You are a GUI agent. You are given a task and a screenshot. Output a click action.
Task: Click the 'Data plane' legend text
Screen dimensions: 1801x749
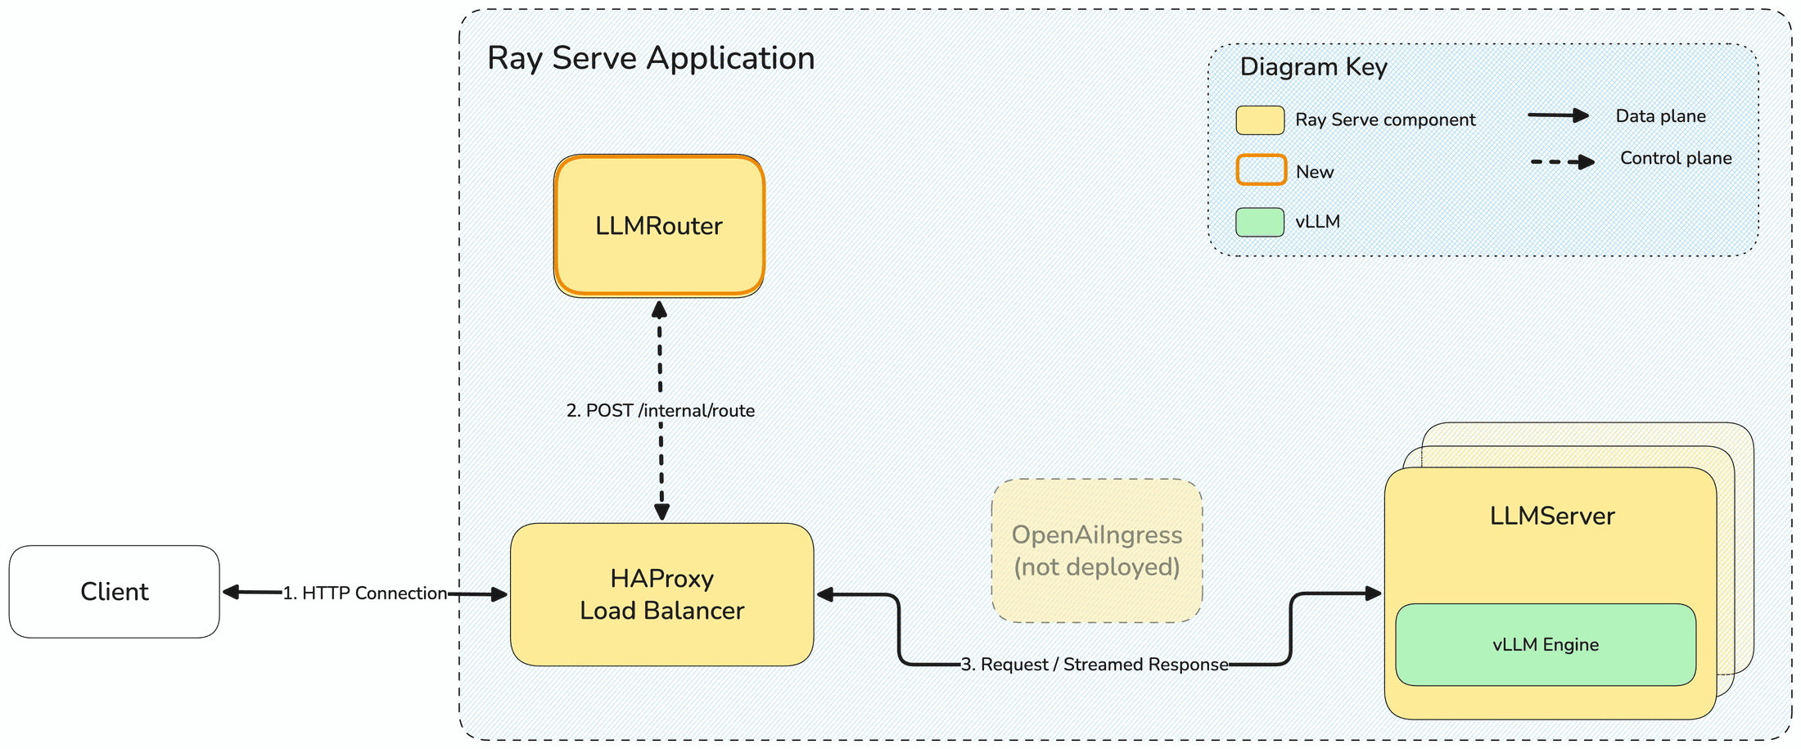1661,116
